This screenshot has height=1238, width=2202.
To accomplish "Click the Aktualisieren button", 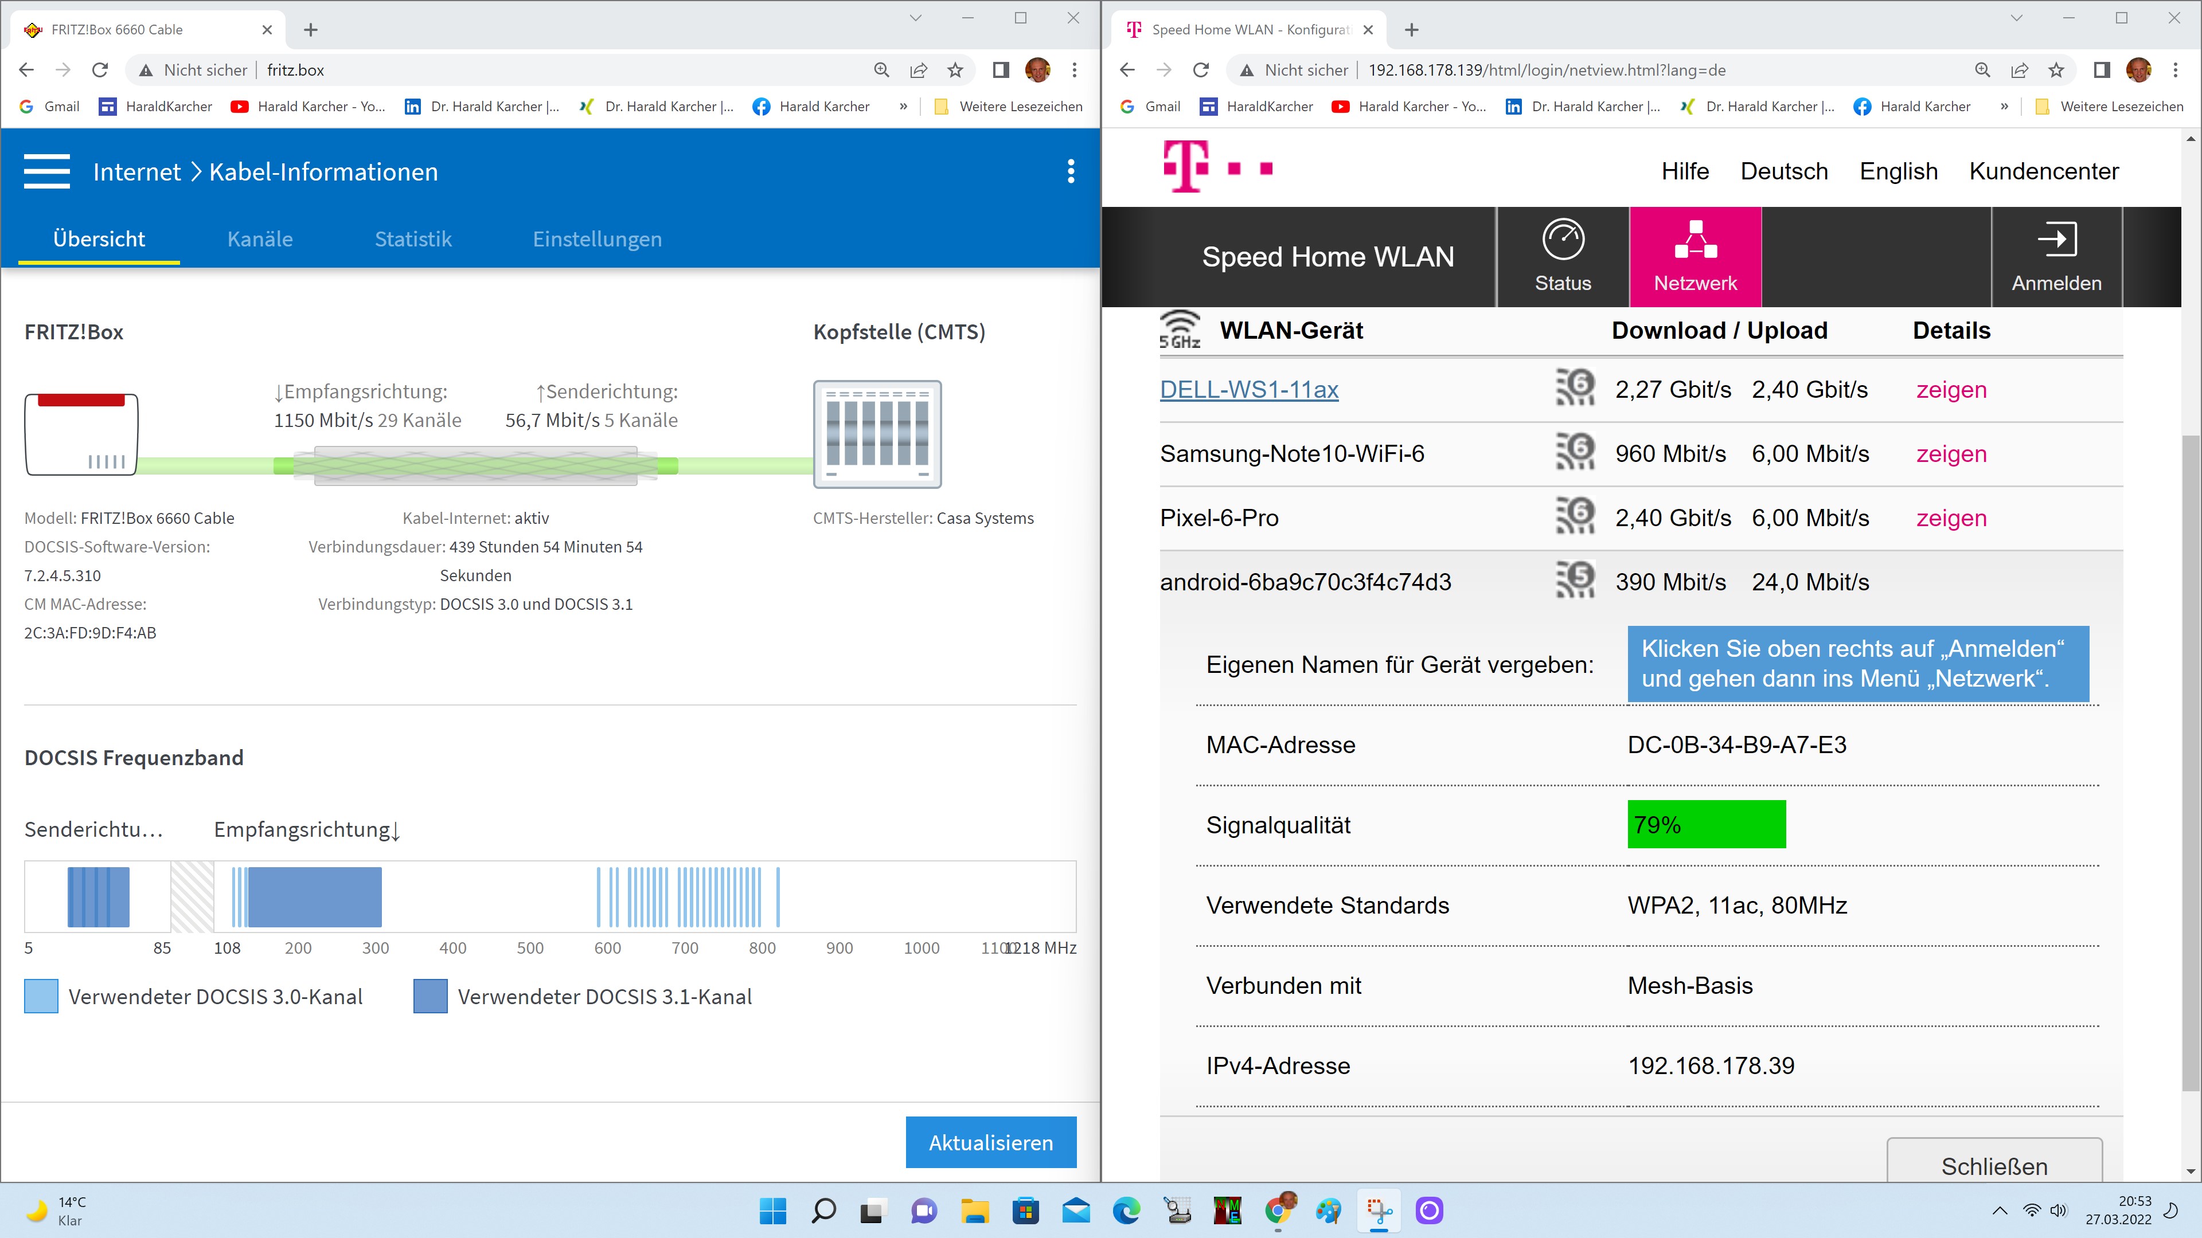I will coord(991,1142).
